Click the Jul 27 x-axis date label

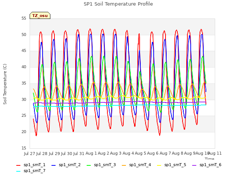coord(30,154)
